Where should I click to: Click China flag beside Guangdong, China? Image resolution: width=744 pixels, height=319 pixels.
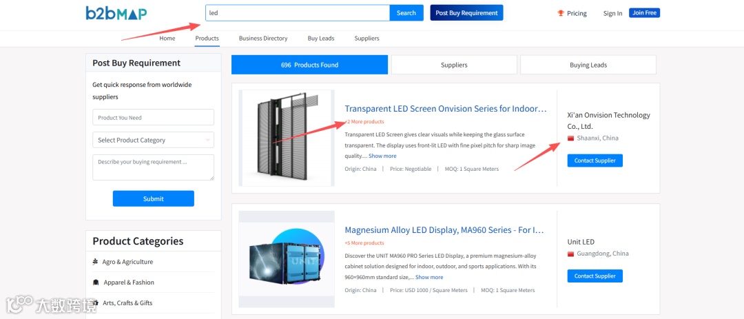tap(571, 254)
